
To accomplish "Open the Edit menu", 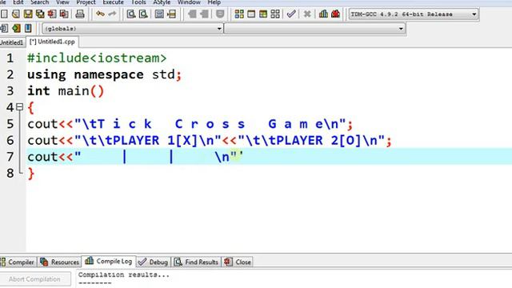I will click(x=18, y=2).
